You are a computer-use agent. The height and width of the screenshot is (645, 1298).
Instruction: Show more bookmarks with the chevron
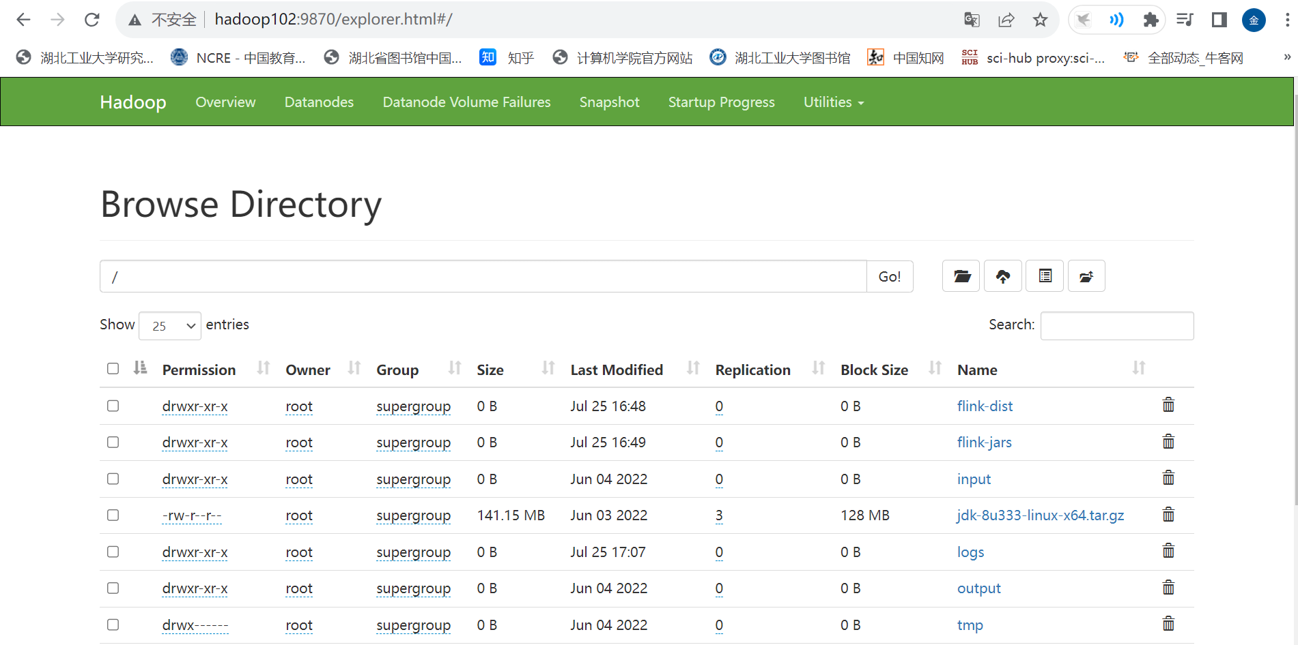tap(1287, 57)
